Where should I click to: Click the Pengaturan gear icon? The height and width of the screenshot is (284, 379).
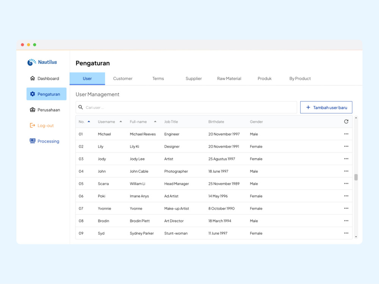(32, 94)
